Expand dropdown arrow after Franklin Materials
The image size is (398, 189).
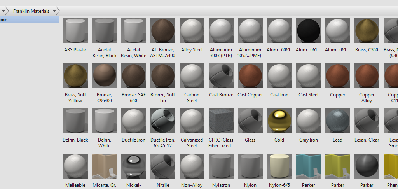click(x=54, y=11)
